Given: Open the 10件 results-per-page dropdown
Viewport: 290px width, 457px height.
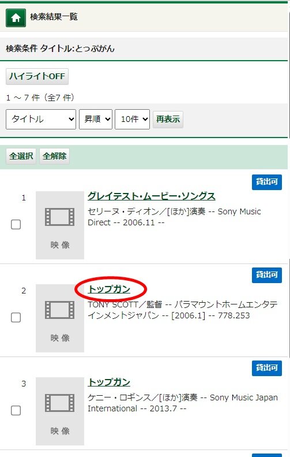Looking at the screenshot, I should (133, 119).
